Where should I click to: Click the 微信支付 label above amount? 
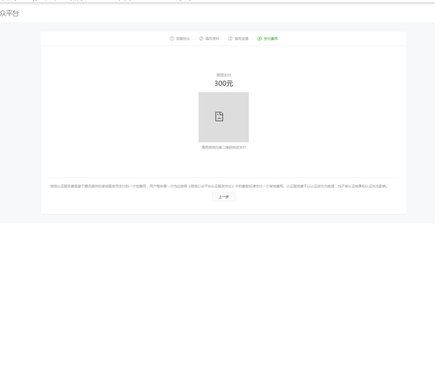[223, 75]
